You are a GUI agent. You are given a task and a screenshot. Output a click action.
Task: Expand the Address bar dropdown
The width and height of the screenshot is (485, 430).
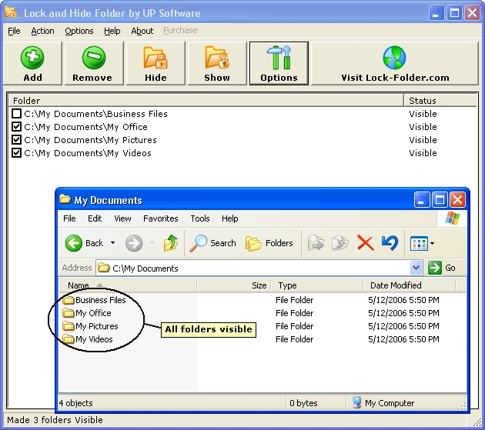416,268
